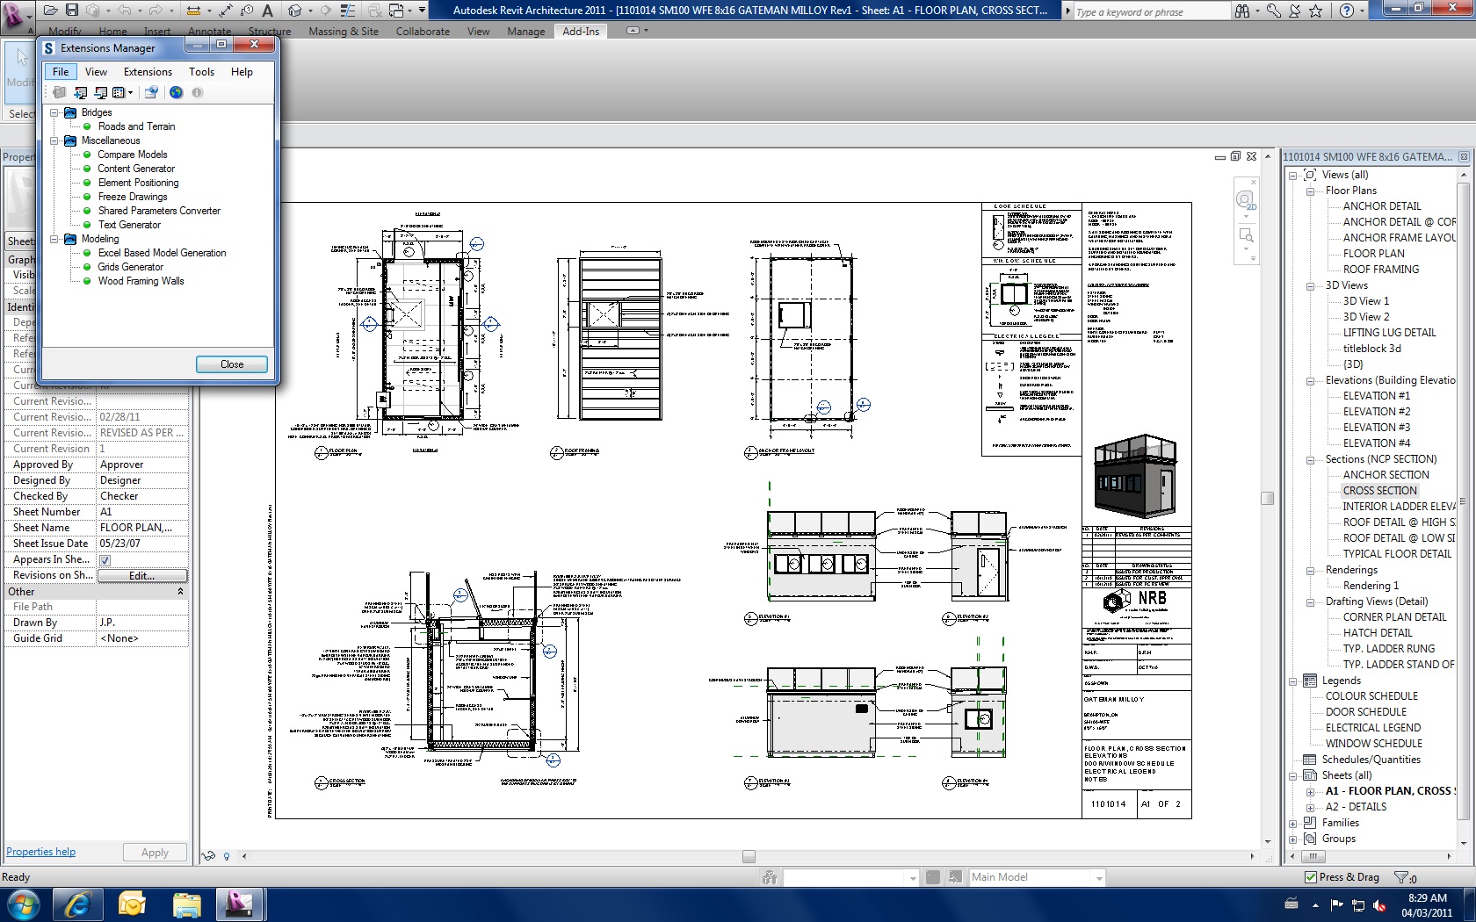Collapse the Legends node in Project Browser
Screen dimensions: 1476x922
(1293, 681)
